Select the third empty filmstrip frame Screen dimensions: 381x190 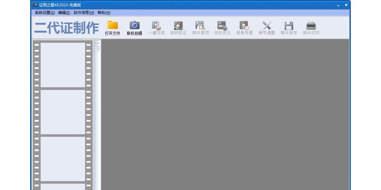[63, 159]
